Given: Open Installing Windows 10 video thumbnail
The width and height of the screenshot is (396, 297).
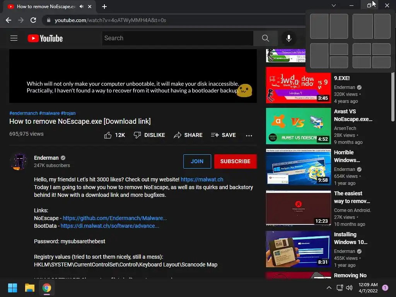Looking at the screenshot, I should click(x=298, y=249).
